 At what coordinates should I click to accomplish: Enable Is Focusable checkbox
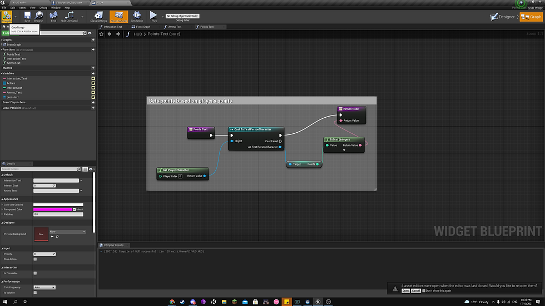(x=35, y=273)
